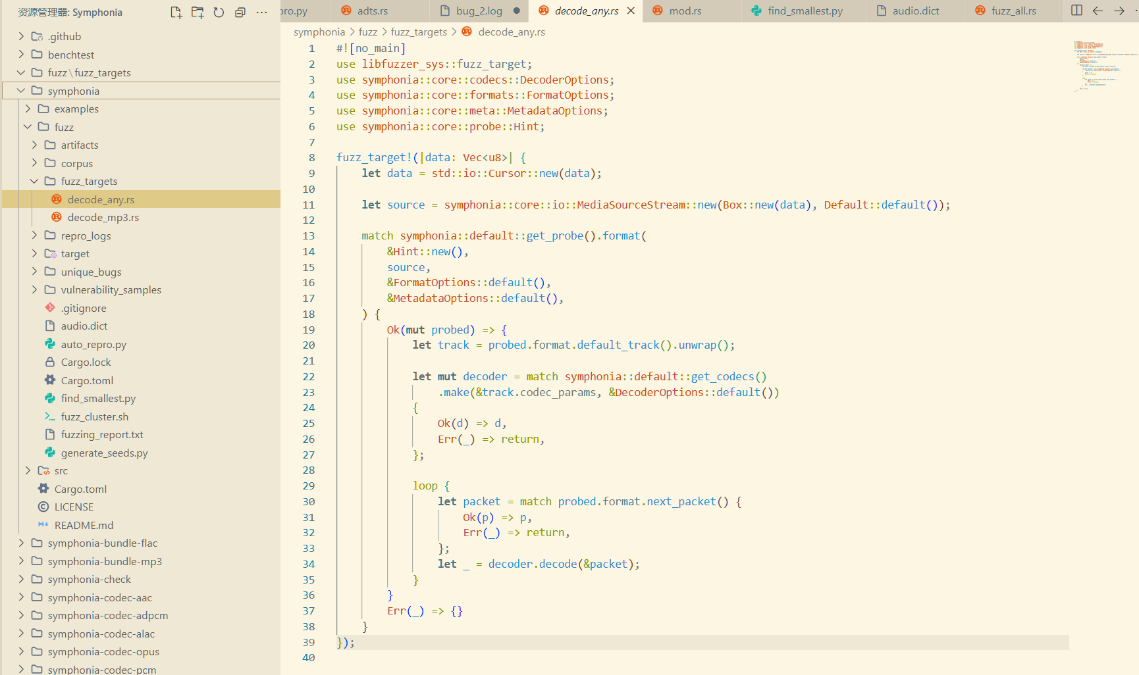The height and width of the screenshot is (675, 1139).
Task: Collapse all folders in explorer
Action: click(240, 12)
